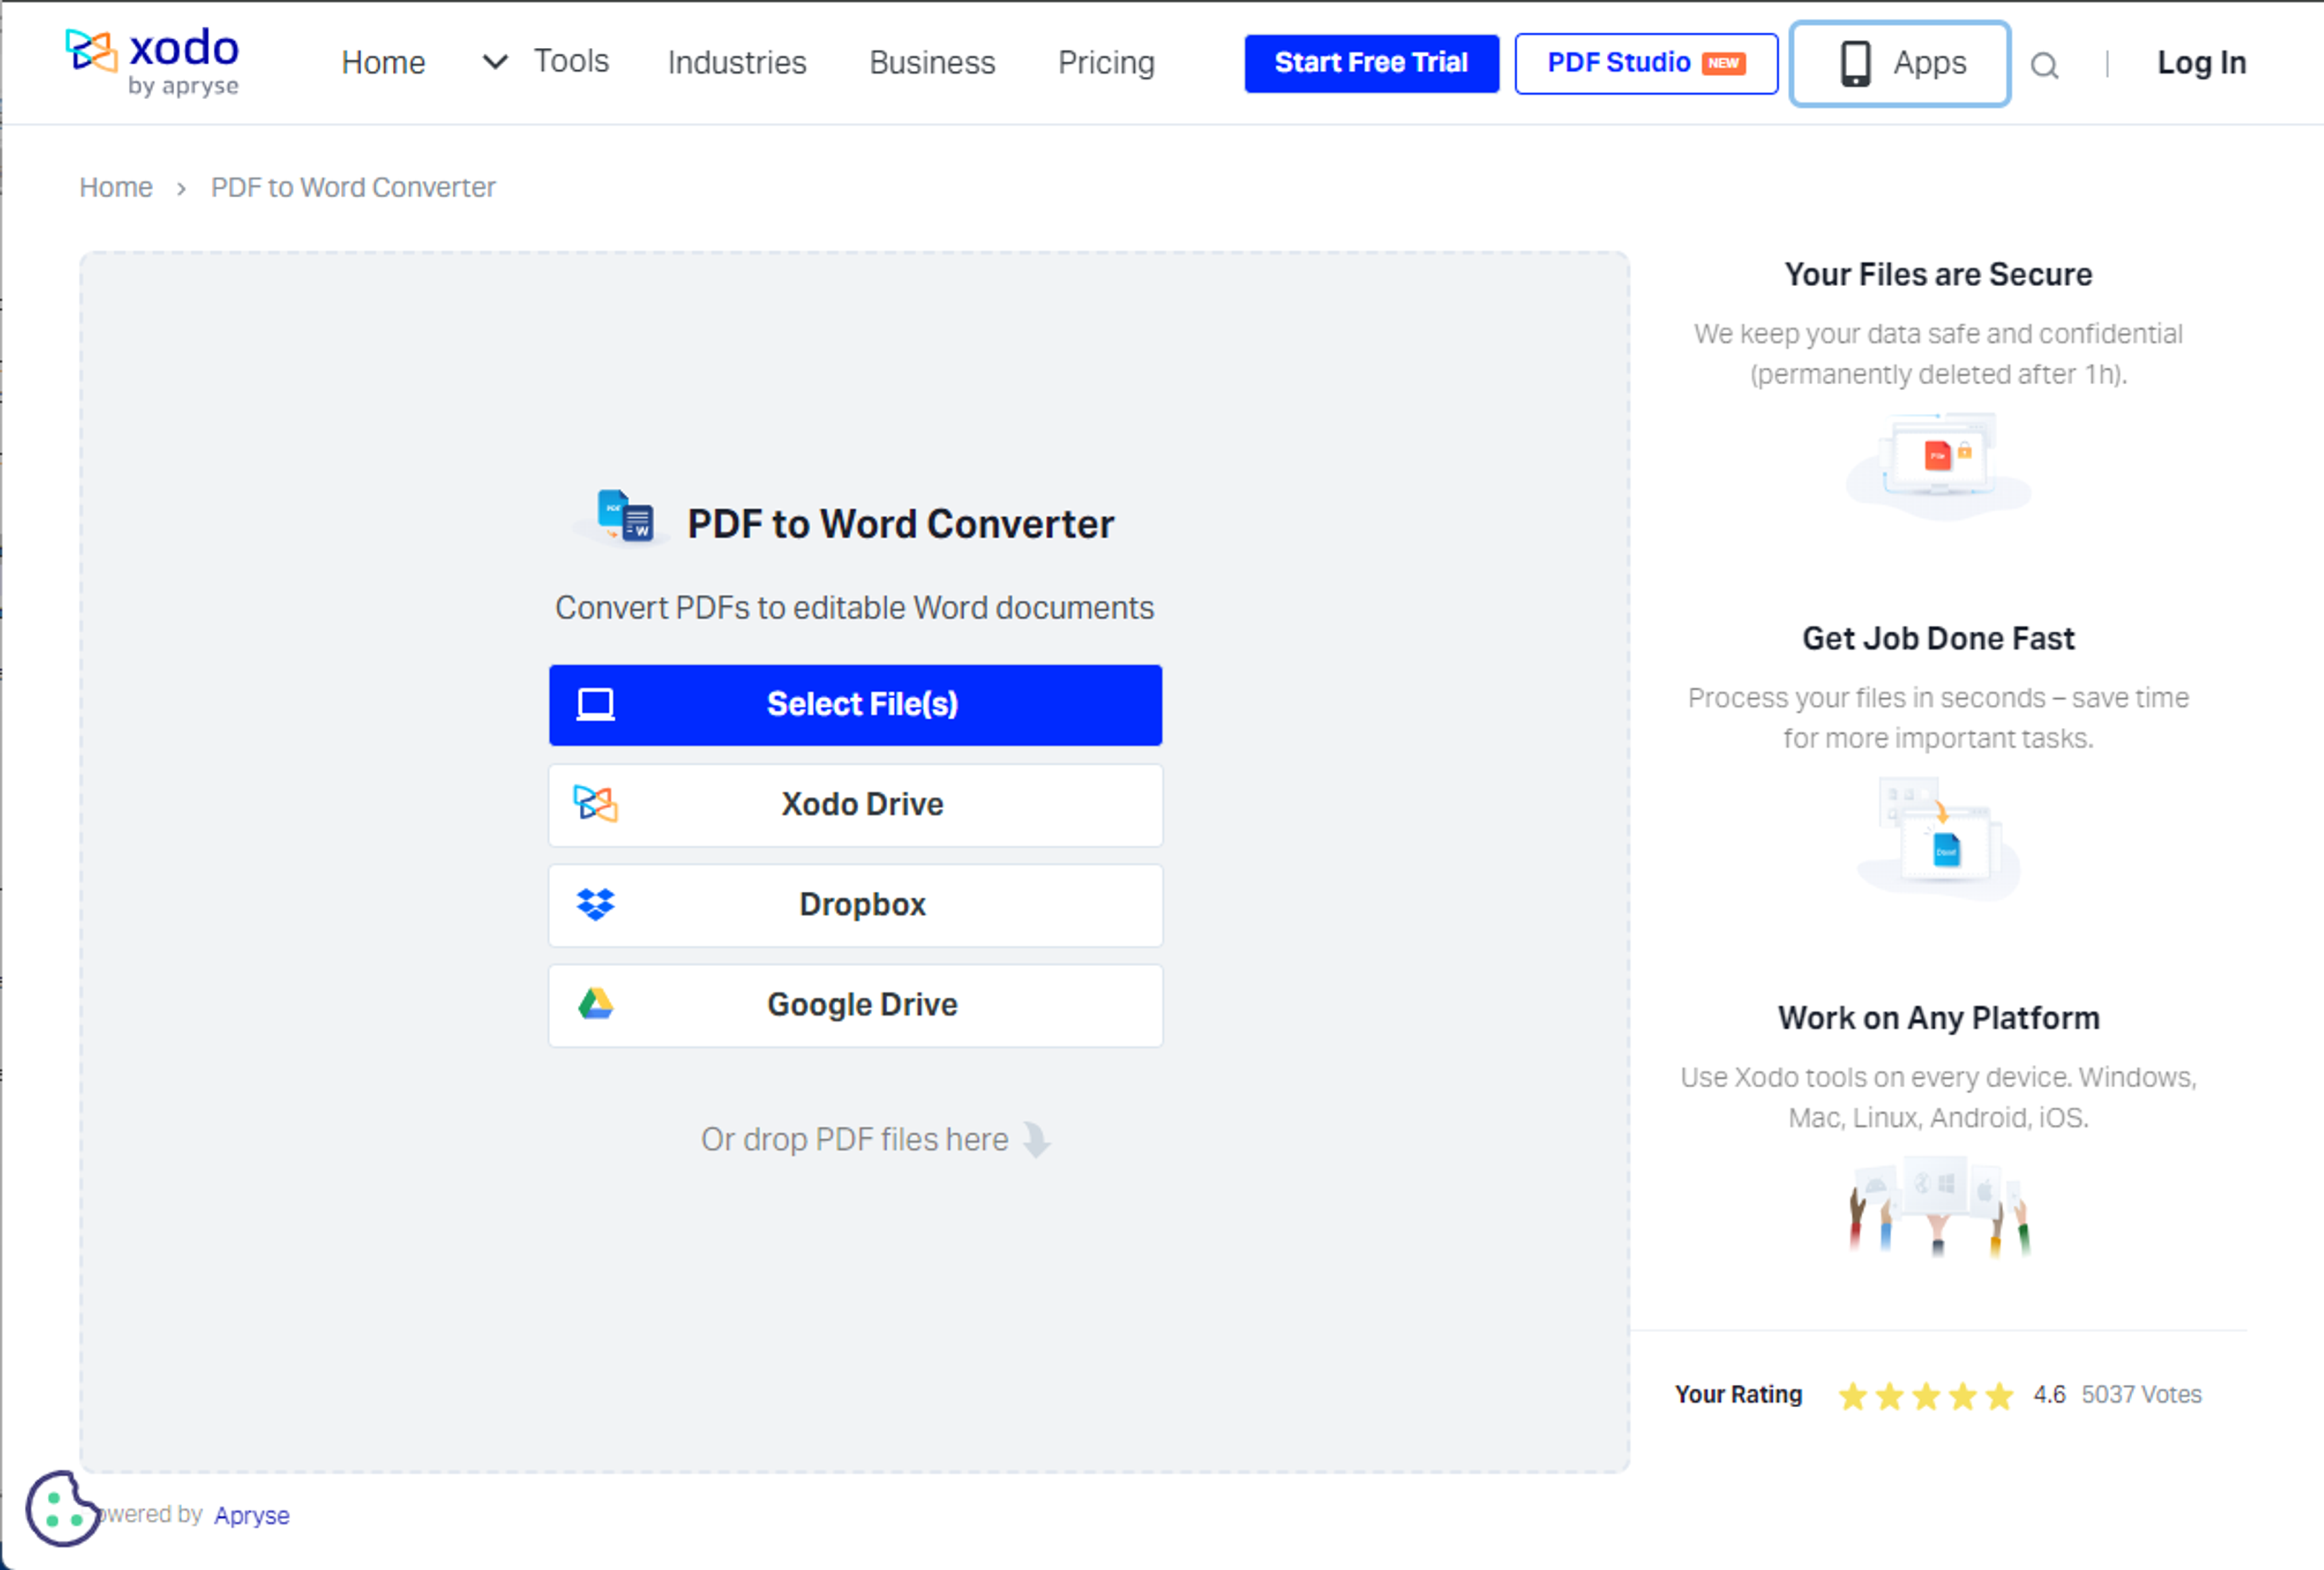The height and width of the screenshot is (1570, 2324).
Task: Import a file from Dropbox
Action: [855, 904]
